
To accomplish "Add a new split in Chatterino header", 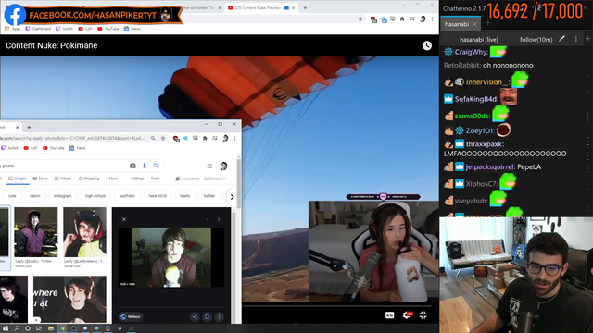I will click(x=587, y=39).
